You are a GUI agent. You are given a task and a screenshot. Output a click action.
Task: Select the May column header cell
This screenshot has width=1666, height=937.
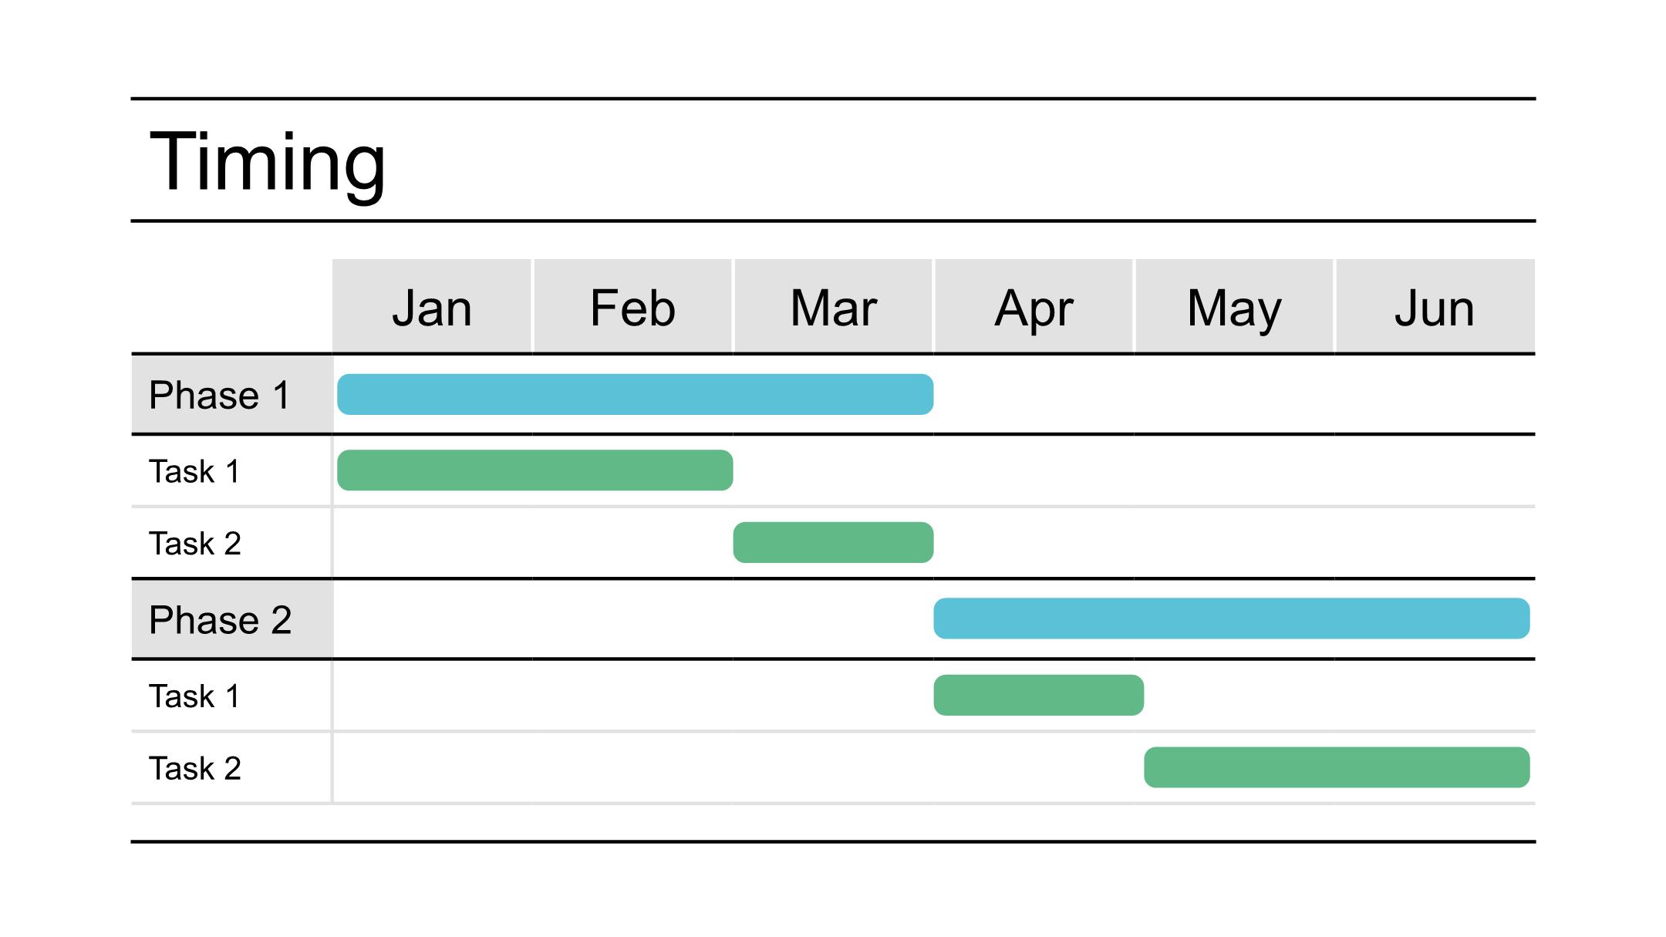click(1234, 306)
